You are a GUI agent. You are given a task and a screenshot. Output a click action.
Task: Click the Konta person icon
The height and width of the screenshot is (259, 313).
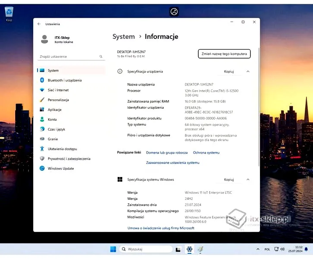click(42, 119)
